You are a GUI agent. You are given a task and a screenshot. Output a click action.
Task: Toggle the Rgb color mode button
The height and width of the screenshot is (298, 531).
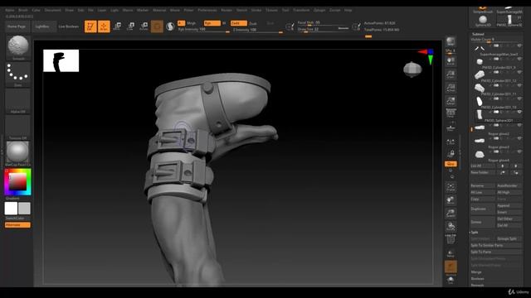tap(212, 23)
